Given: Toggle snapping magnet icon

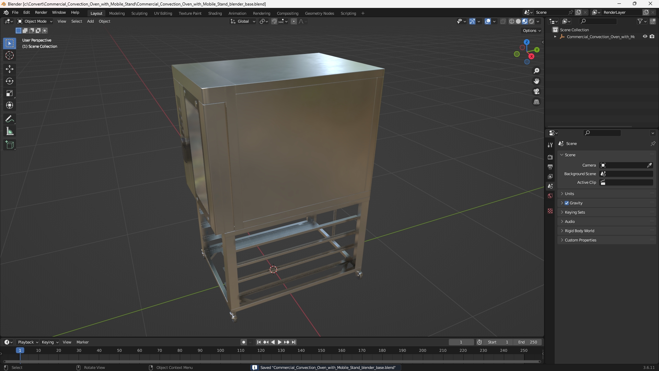Looking at the screenshot, I should tap(274, 21).
